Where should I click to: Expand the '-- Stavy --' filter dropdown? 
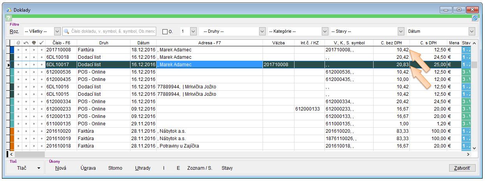[x=401, y=32]
